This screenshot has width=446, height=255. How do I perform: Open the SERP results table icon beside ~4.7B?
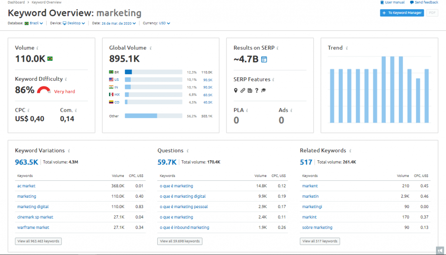tap(263, 59)
